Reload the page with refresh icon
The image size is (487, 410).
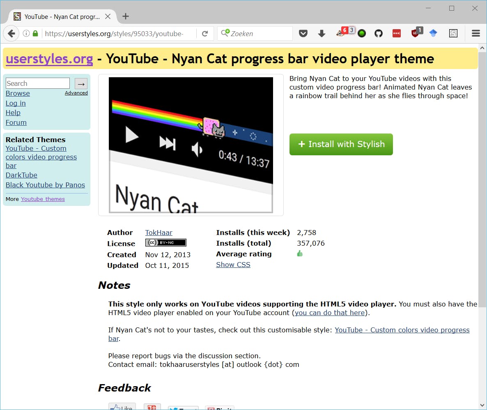coord(204,34)
